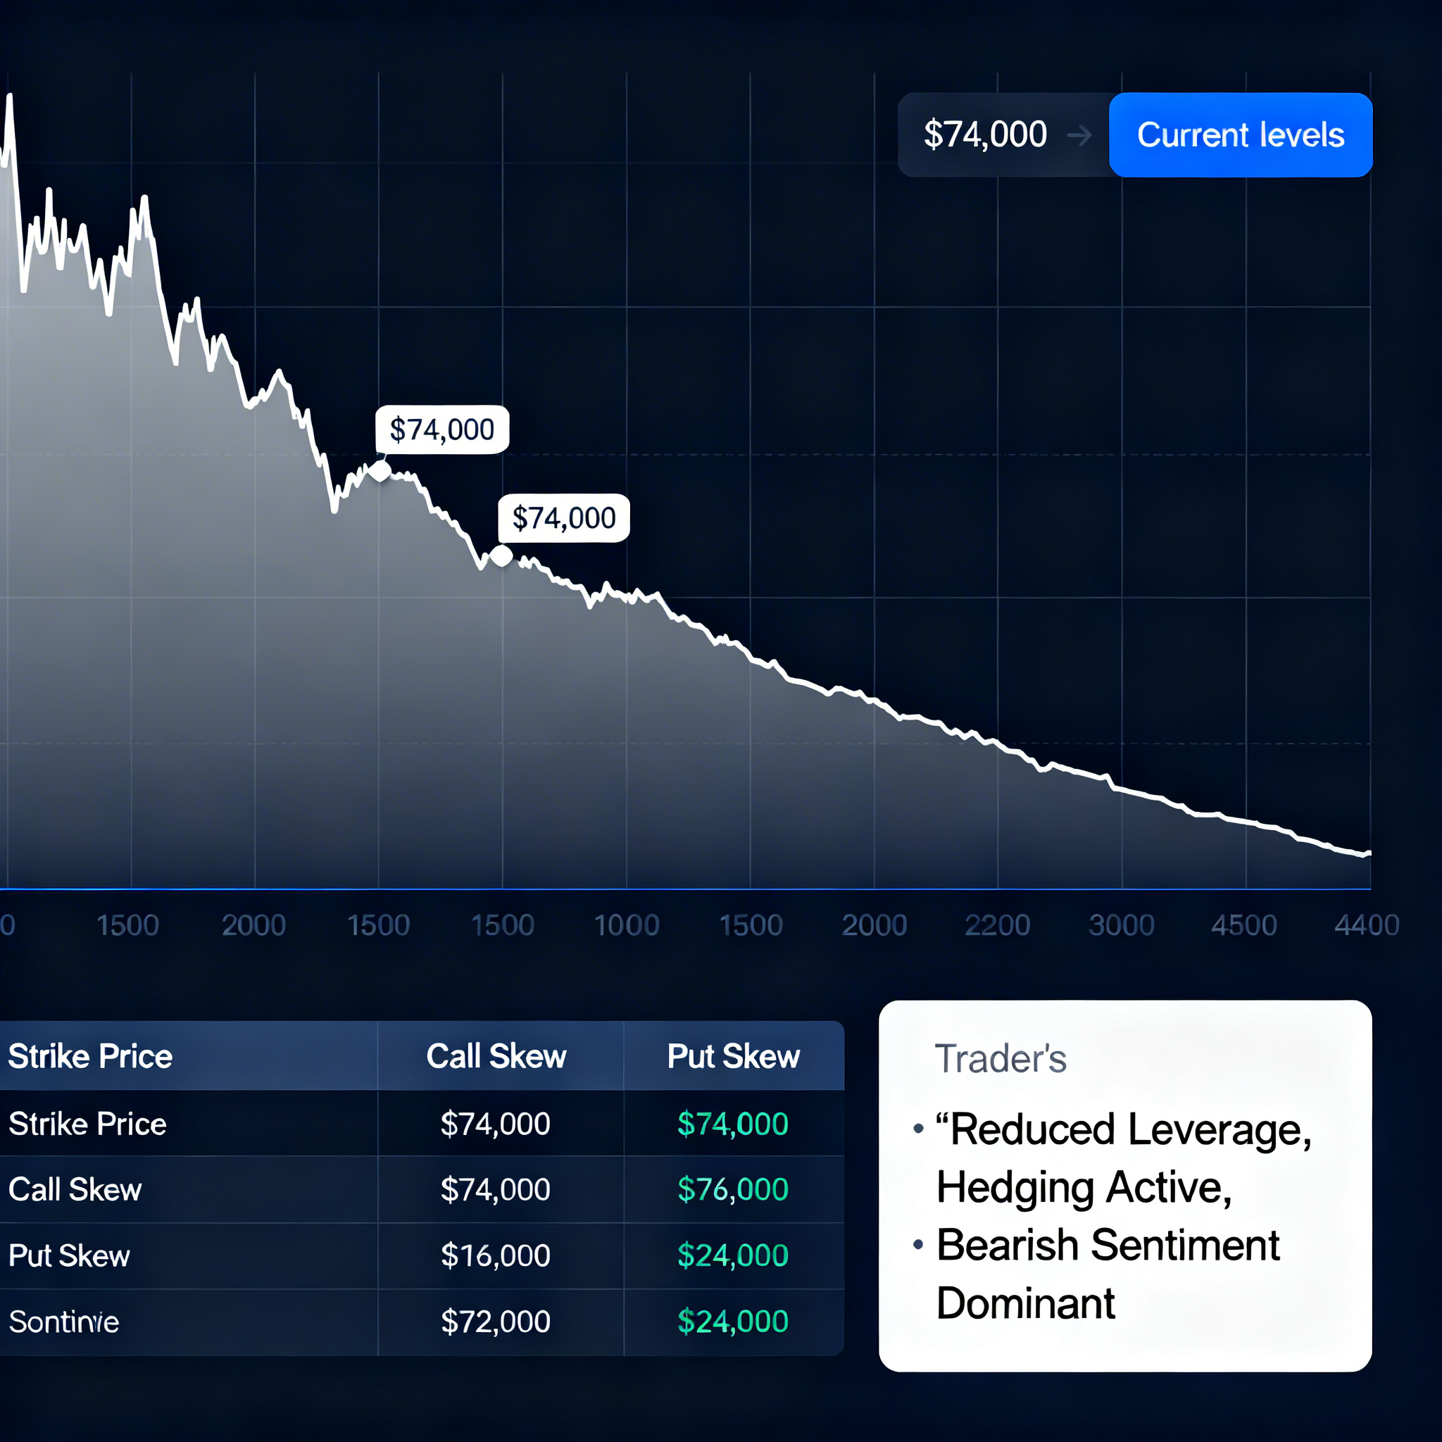This screenshot has width=1442, height=1442.
Task: Click the Current levels button
Action: (1241, 135)
